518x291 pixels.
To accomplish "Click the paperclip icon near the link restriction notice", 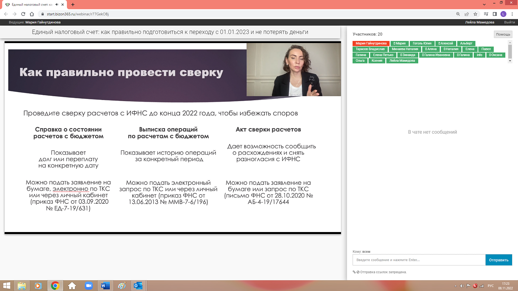I will (354, 272).
